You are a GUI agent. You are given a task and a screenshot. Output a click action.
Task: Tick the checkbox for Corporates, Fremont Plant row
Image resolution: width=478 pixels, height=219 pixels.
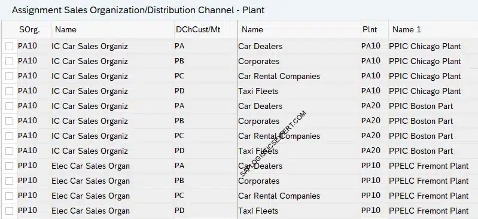coord(9,181)
